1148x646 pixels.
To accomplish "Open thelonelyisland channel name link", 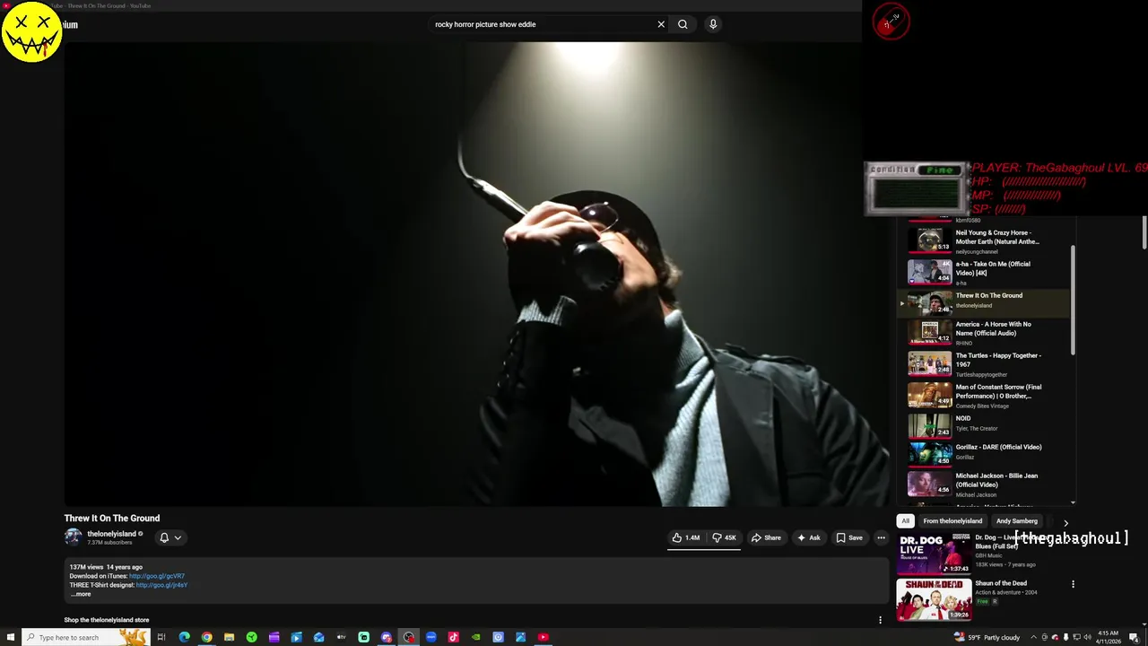I will pos(111,534).
